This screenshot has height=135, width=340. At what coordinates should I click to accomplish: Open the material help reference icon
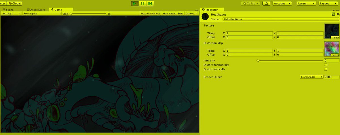[333, 14]
